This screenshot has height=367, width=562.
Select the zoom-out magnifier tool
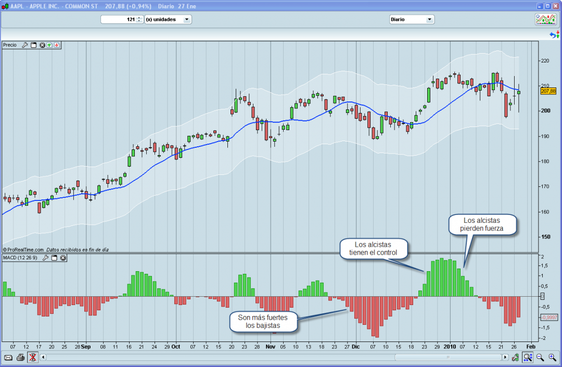click(540, 358)
